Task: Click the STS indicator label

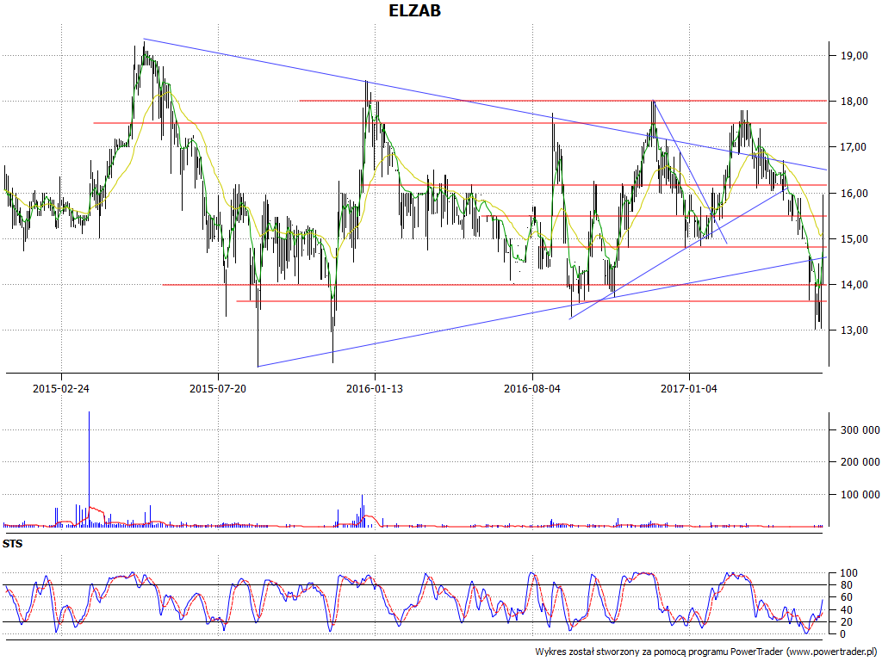Action: coord(12,544)
